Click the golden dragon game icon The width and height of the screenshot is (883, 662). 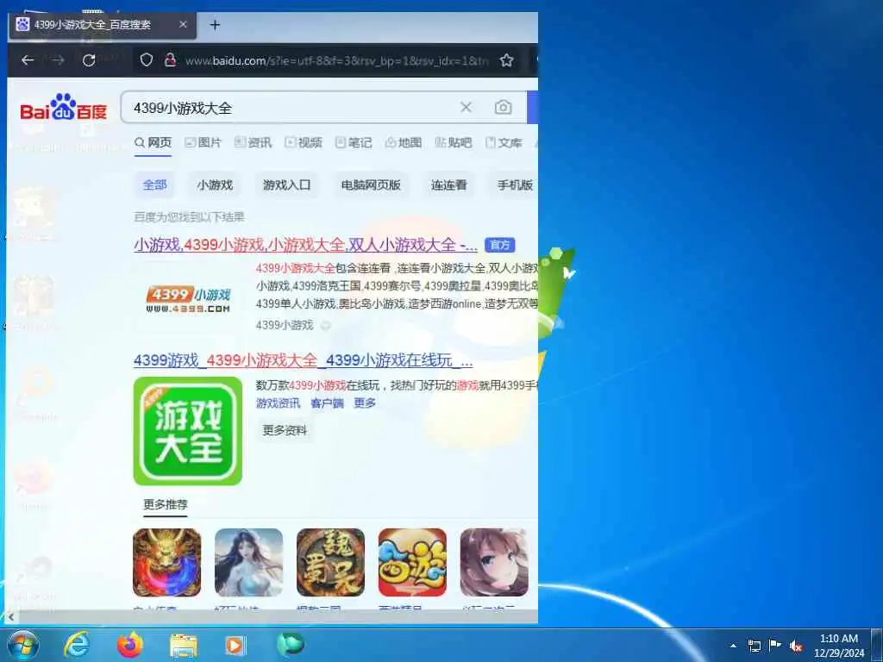(166, 562)
